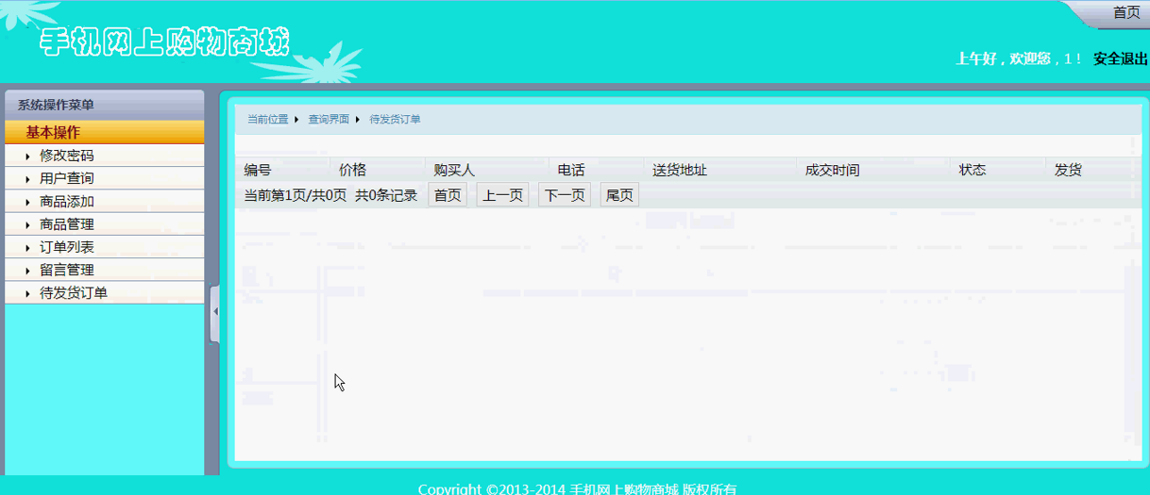Click the 手机网上购物商城 site logo title

pyautogui.click(x=164, y=43)
